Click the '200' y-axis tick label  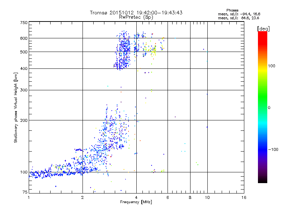point(24,120)
